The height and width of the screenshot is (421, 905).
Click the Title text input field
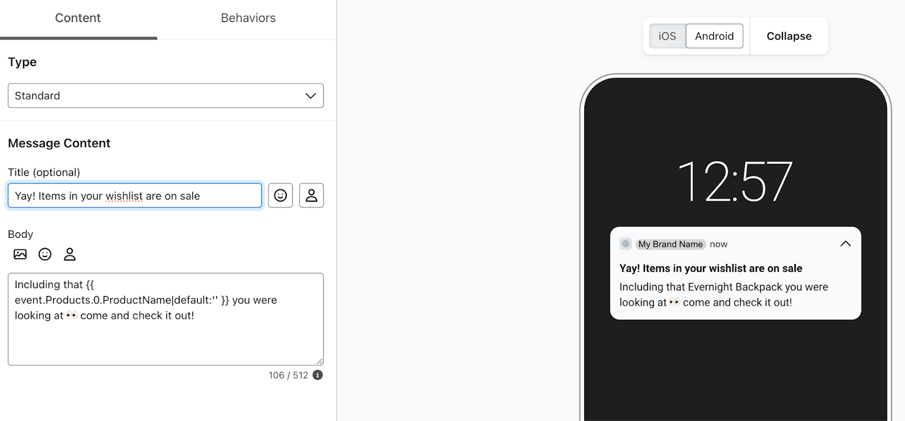[135, 196]
